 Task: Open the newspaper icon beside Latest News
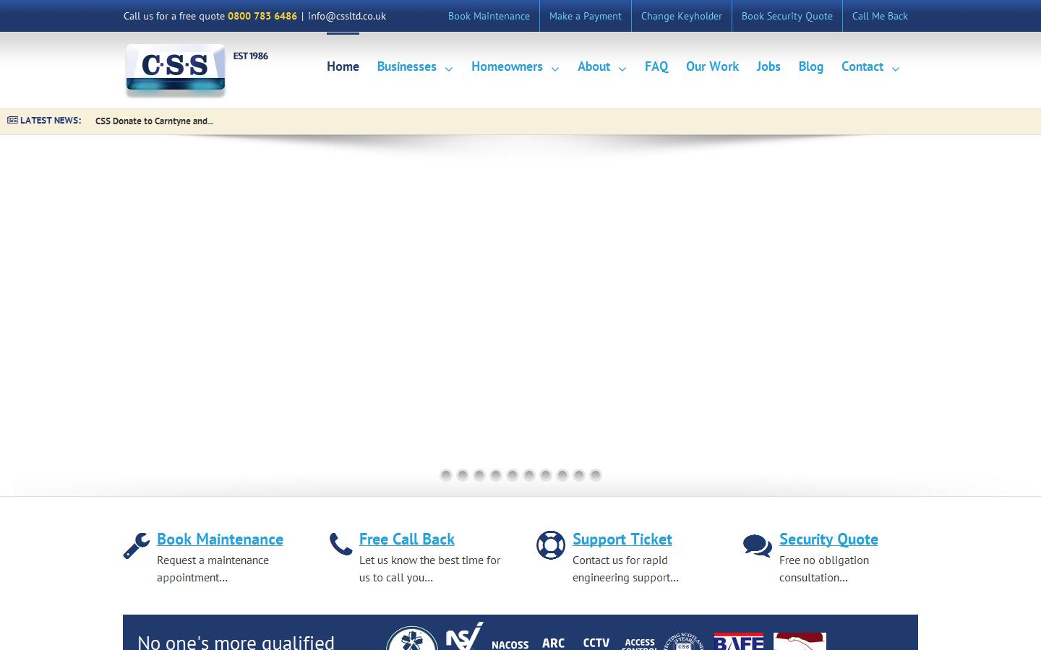pyautogui.click(x=12, y=120)
